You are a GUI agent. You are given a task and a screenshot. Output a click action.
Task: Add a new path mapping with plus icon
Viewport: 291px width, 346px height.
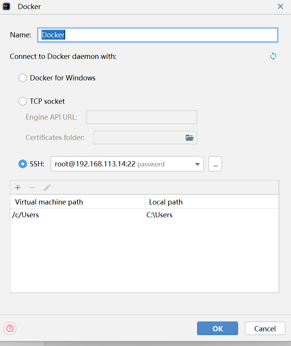pyautogui.click(x=18, y=188)
